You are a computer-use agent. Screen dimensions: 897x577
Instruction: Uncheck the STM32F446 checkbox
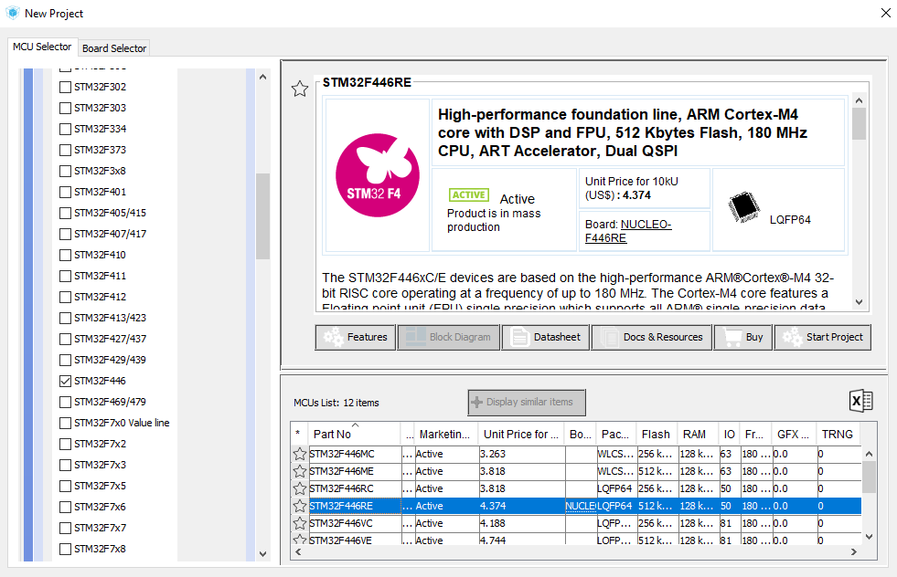tap(65, 381)
